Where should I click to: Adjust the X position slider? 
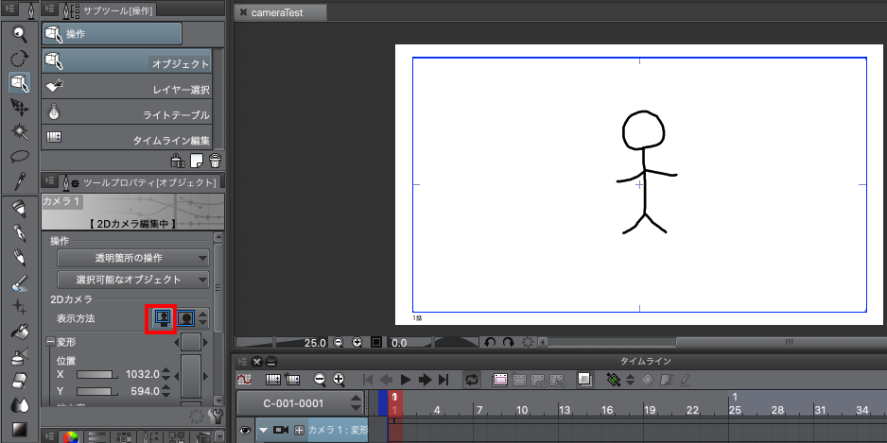coord(96,374)
